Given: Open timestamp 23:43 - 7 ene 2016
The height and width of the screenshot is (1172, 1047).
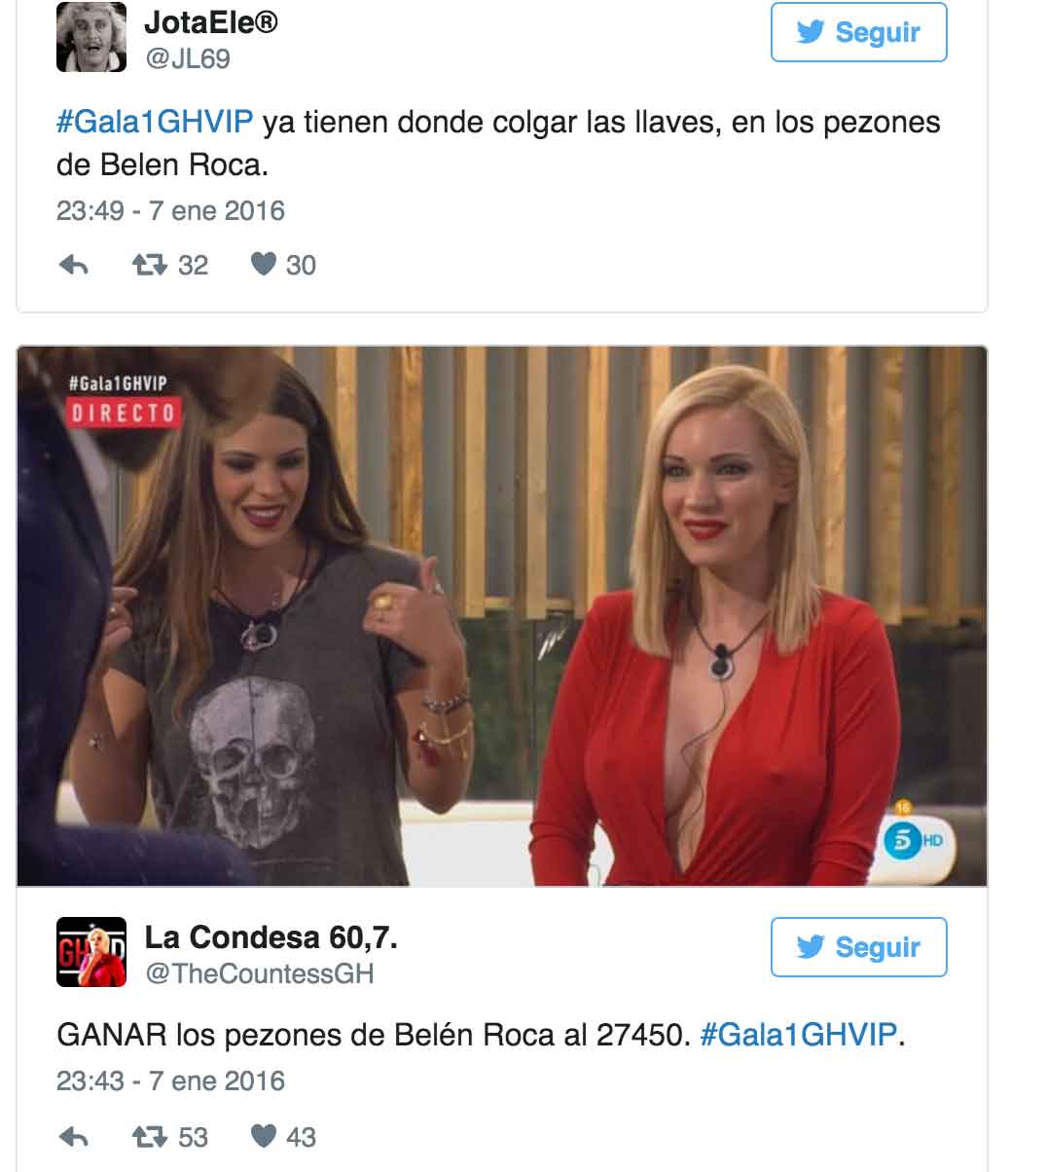Looking at the screenshot, I should click(170, 1080).
